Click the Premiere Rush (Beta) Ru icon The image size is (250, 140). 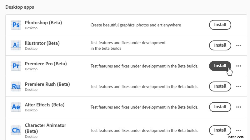[x=16, y=86]
